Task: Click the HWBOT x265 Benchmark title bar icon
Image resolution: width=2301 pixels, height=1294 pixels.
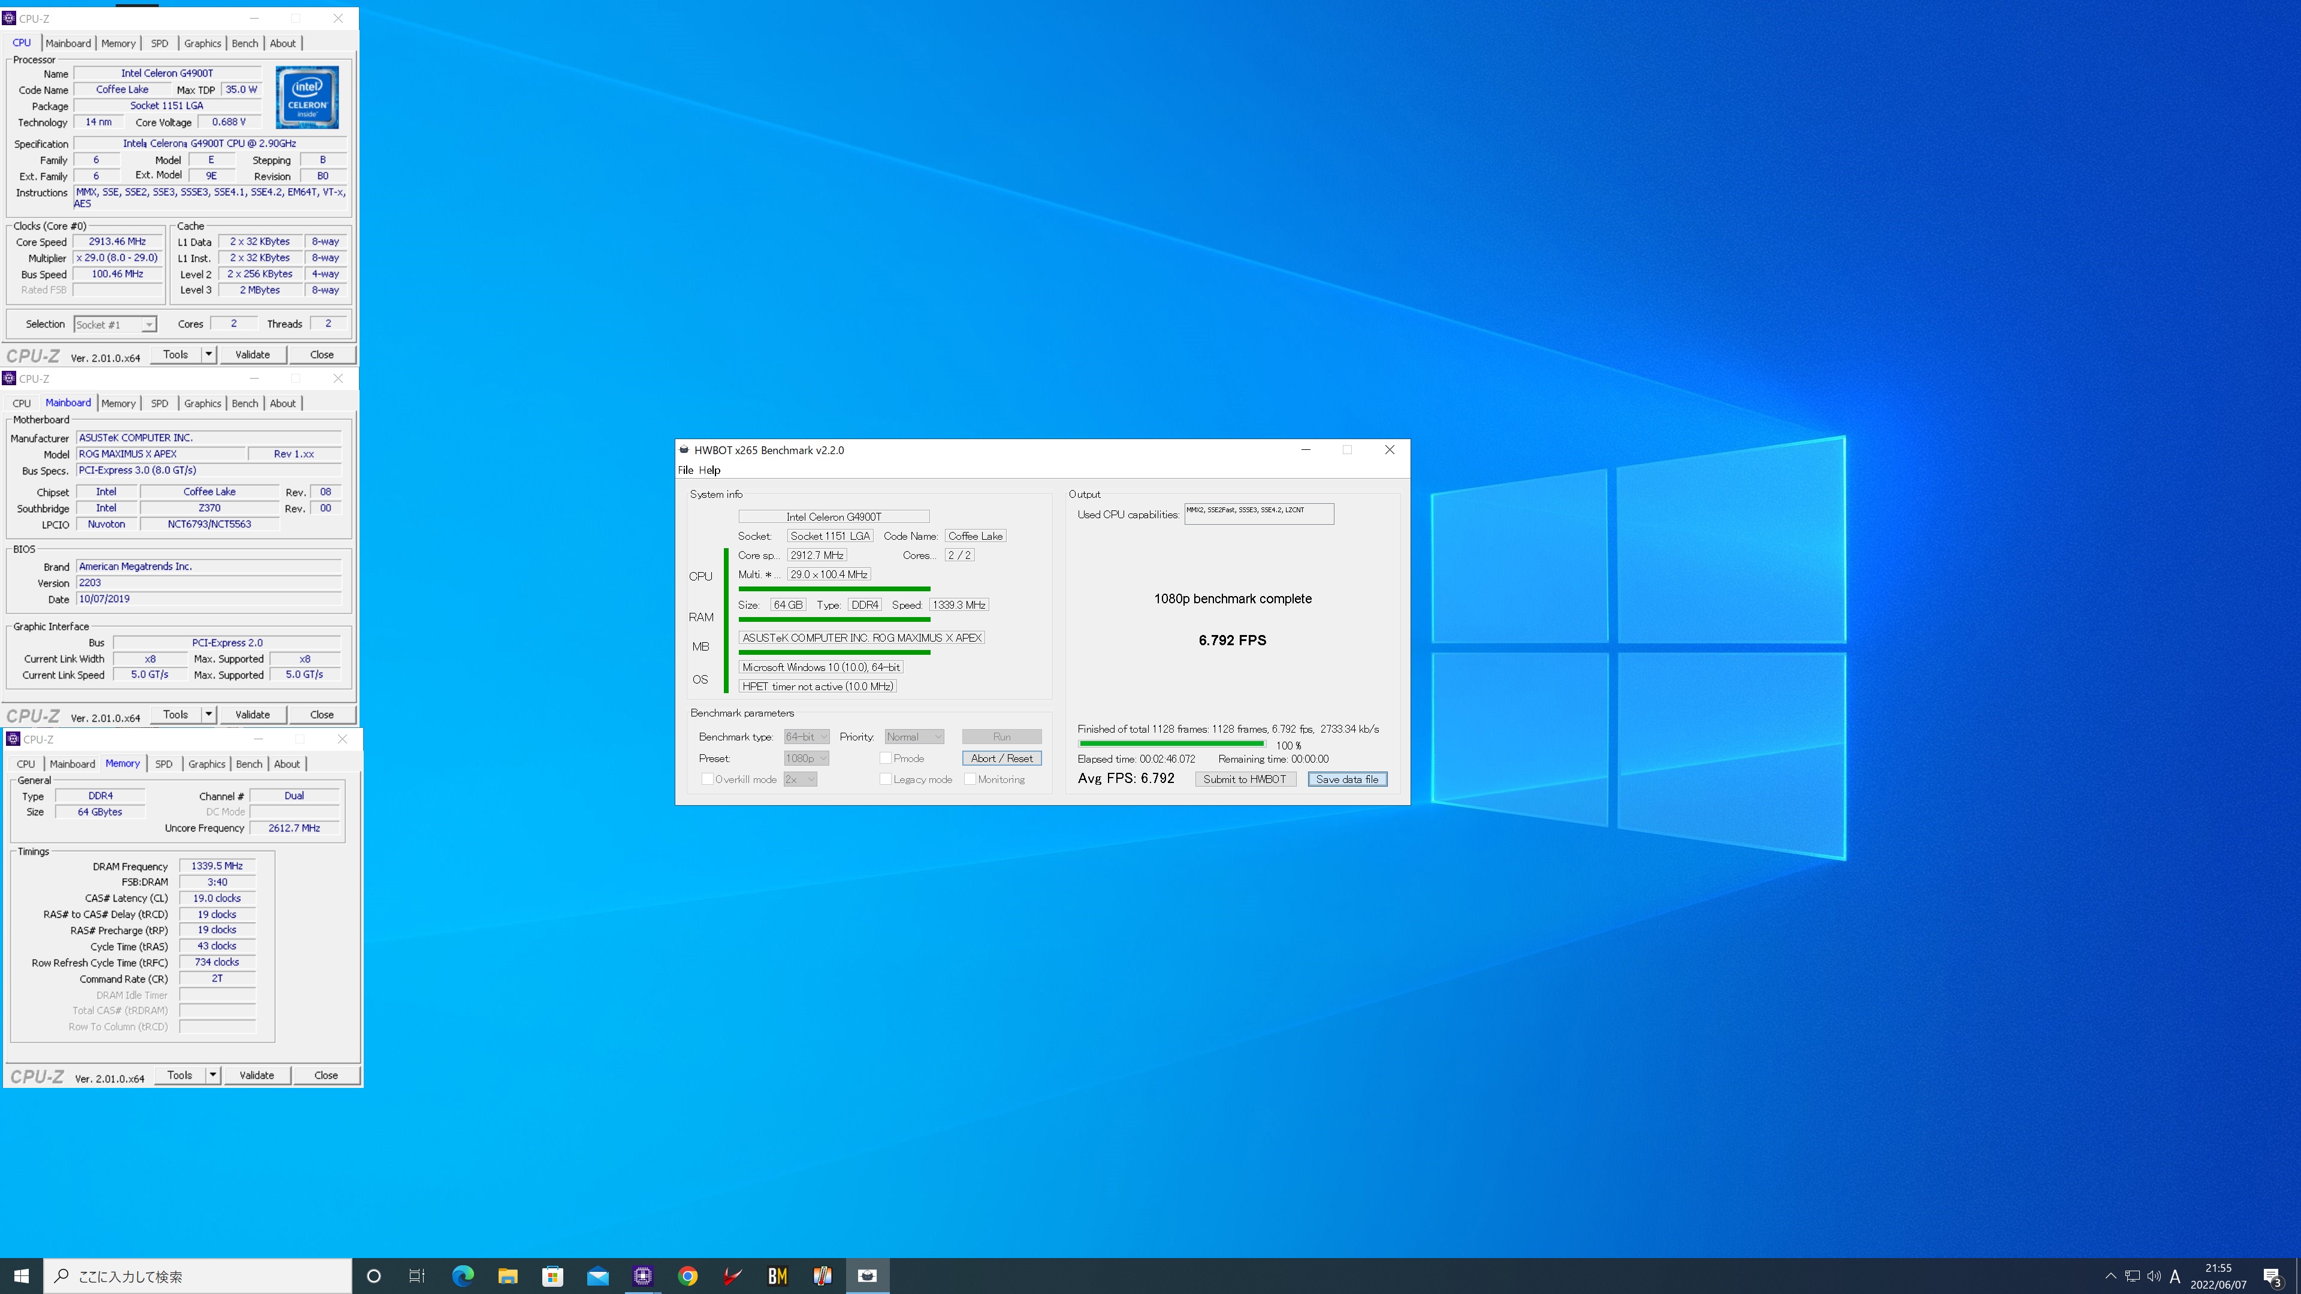Action: click(x=684, y=450)
